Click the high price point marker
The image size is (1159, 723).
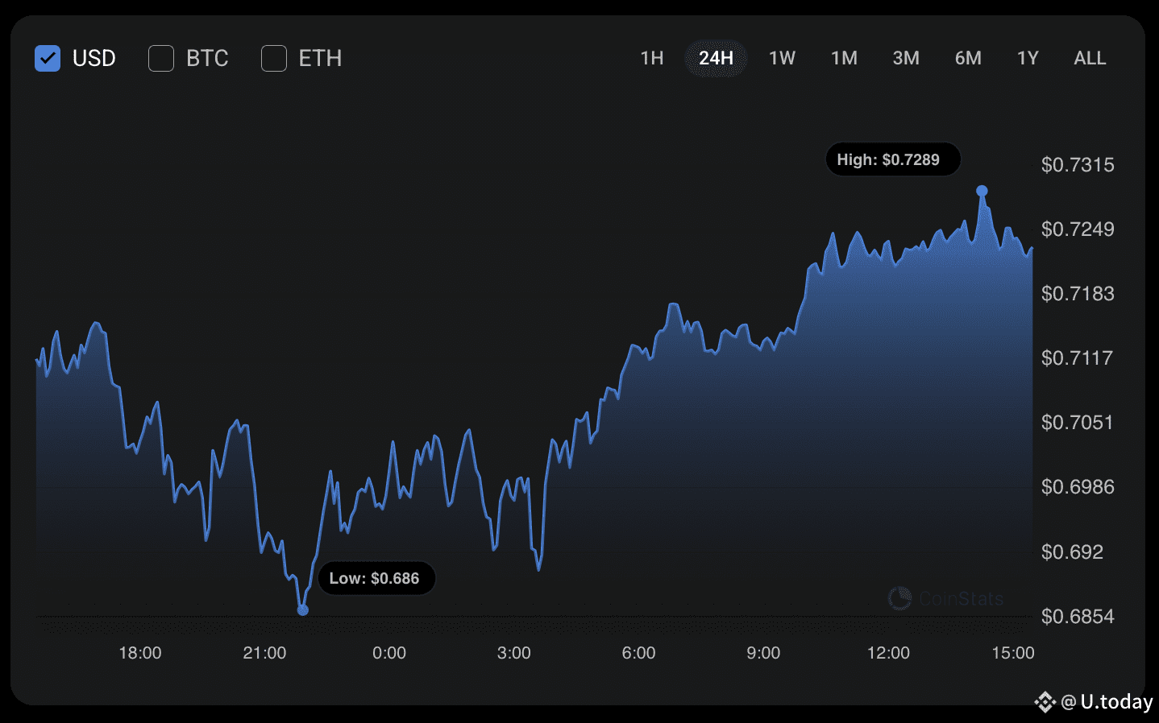pos(982,191)
